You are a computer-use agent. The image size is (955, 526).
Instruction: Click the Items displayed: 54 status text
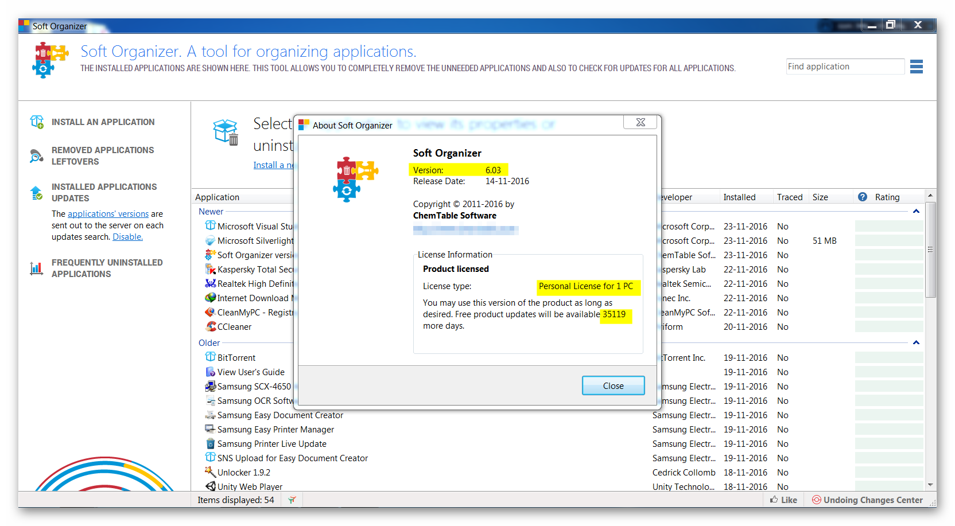pyautogui.click(x=236, y=500)
